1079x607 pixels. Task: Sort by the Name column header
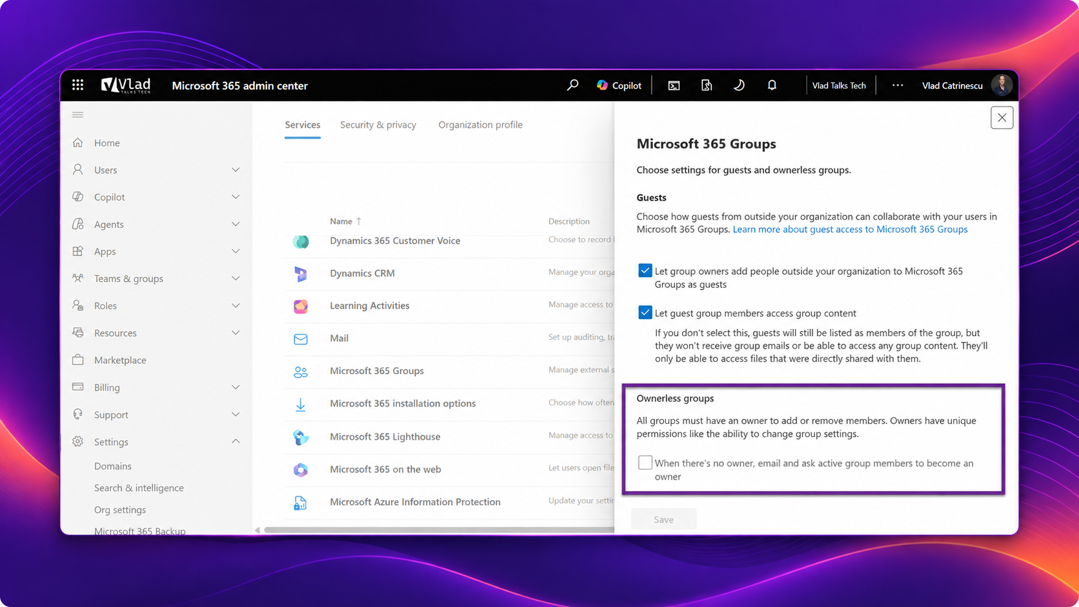point(345,221)
